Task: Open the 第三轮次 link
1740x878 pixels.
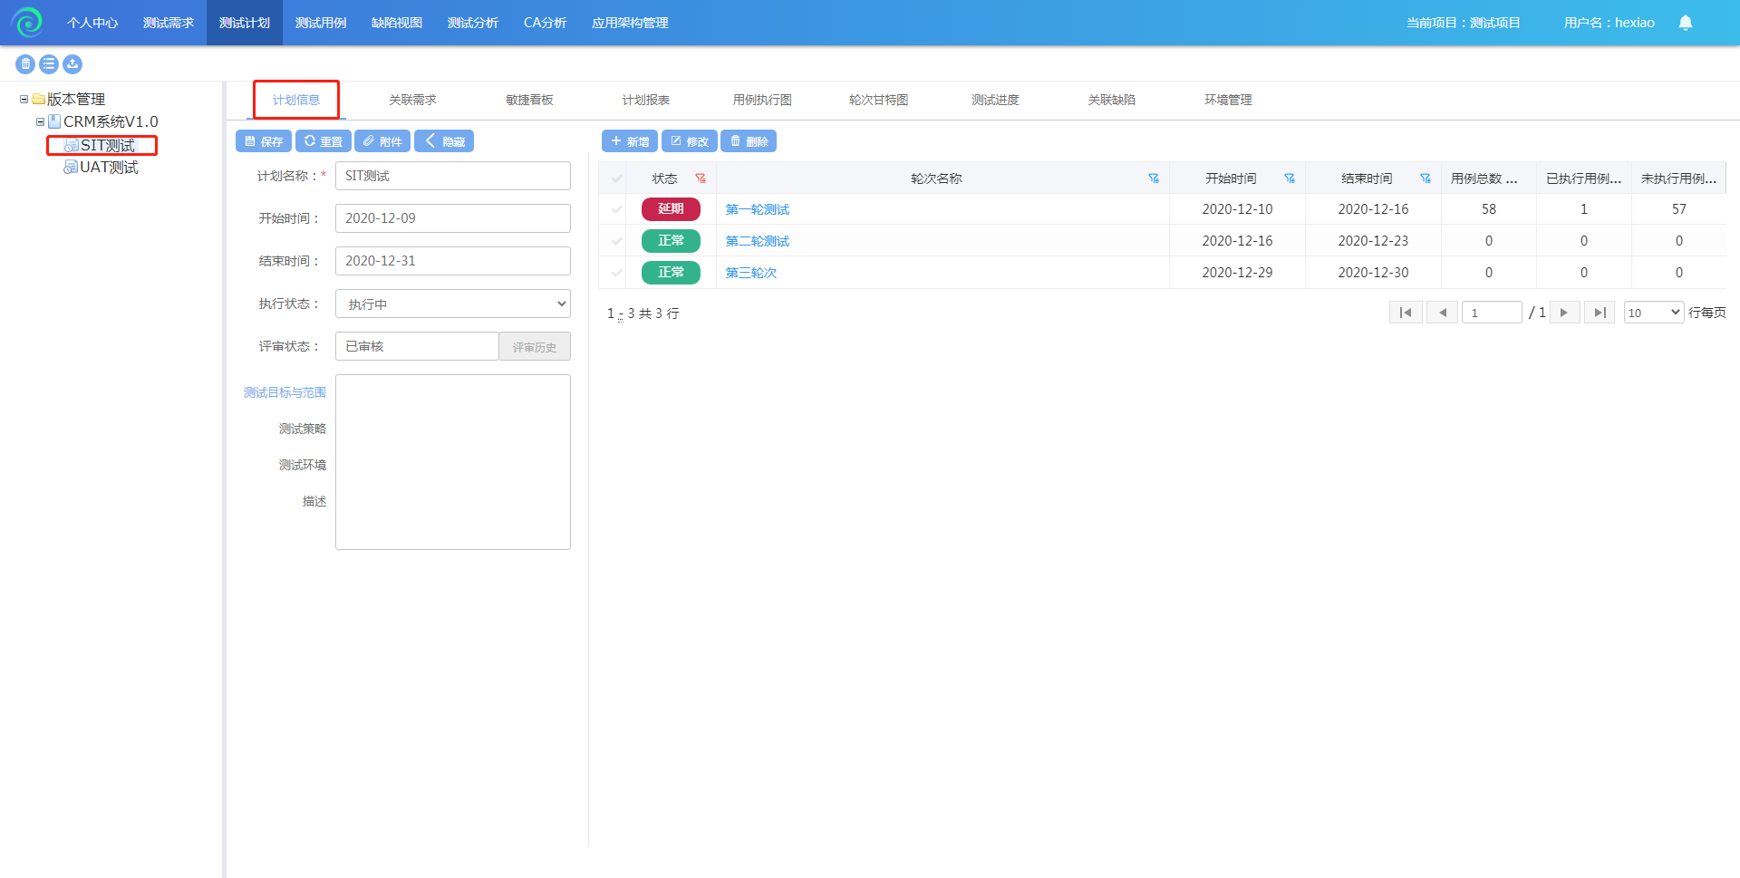Action: pos(751,273)
